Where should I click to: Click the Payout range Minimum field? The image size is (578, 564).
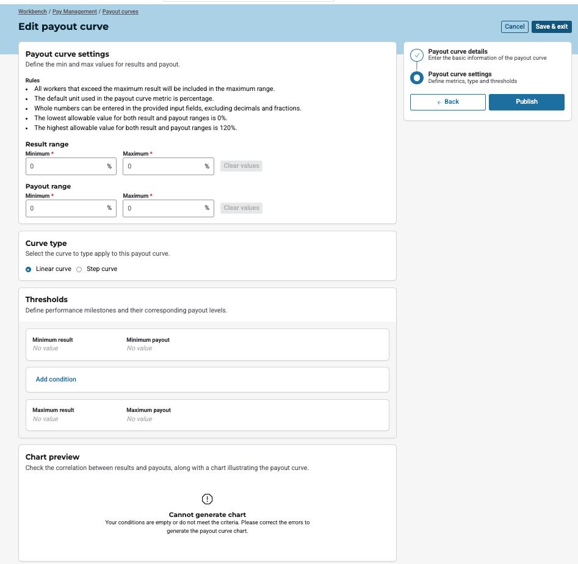pyautogui.click(x=65, y=208)
